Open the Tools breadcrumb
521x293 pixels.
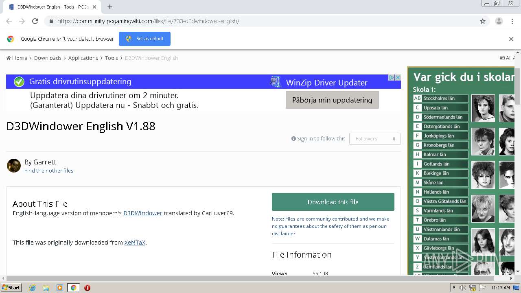pos(111,58)
